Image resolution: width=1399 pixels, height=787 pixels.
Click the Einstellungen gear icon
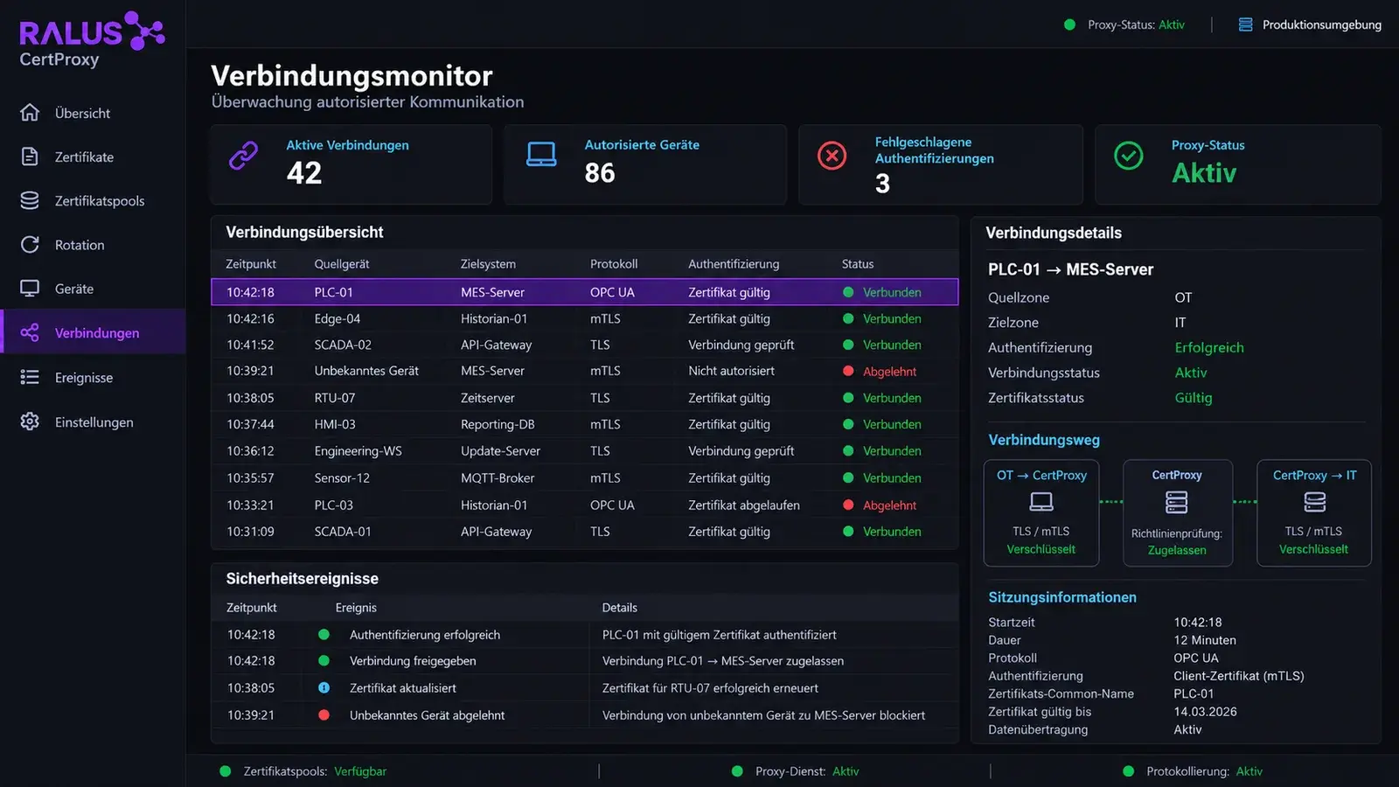(x=30, y=421)
